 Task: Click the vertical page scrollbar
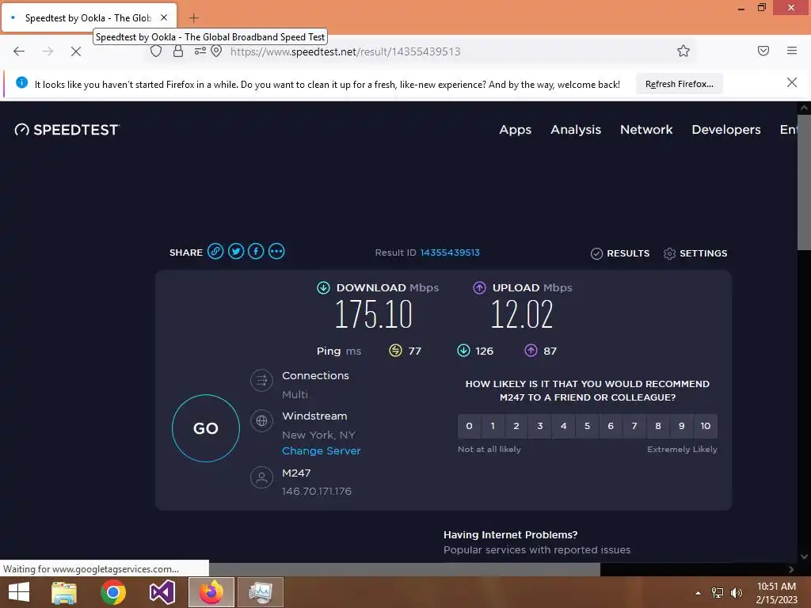coord(804,181)
